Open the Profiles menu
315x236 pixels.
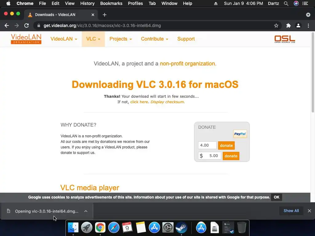tap(135, 3)
